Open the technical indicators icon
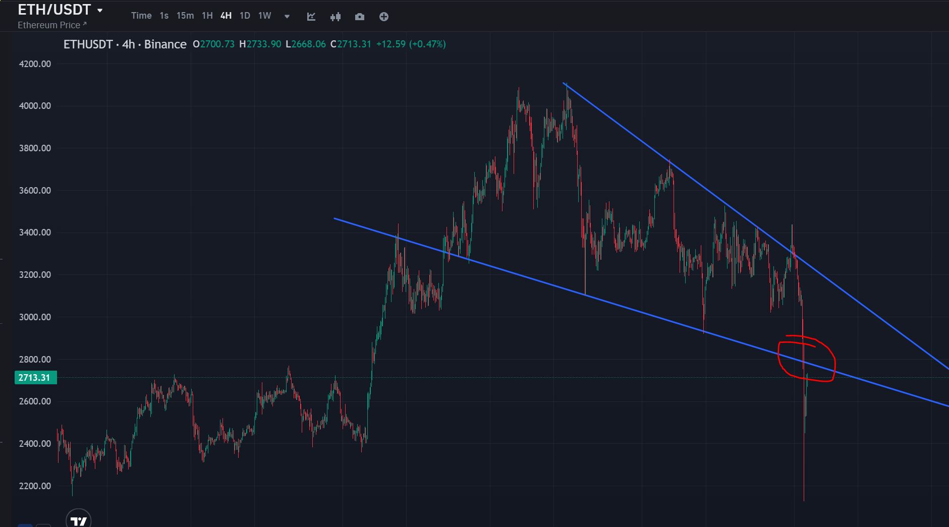Image resolution: width=949 pixels, height=527 pixels. click(311, 17)
